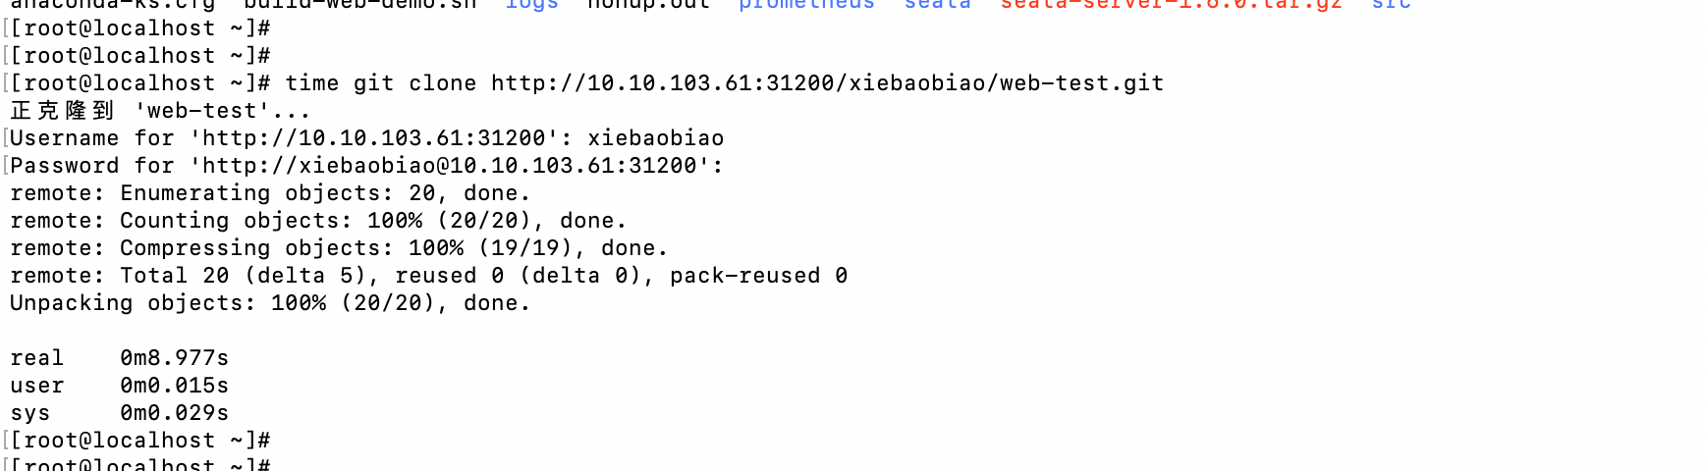Screen dimensions: 1705x471
Task: Click the user time value 0m0.015s
Action: tap(175, 386)
